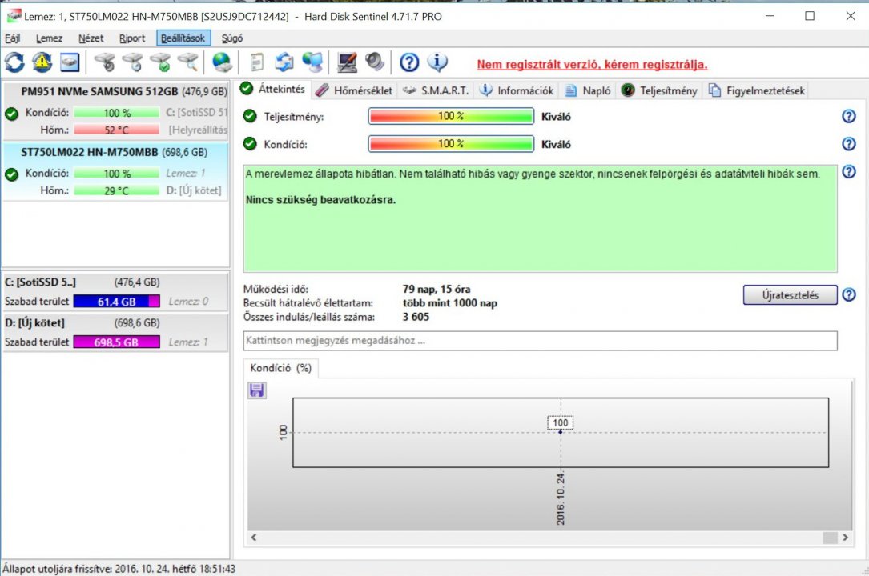Viewport: 869px width, 576px height.
Task: Click the globe with monitor network icon
Action: tap(312, 62)
